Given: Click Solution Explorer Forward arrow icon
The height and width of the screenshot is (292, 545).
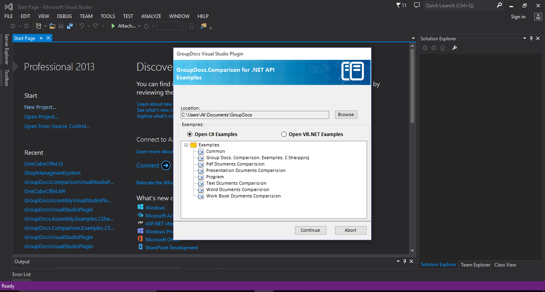Looking at the screenshot, I should click(434, 48).
